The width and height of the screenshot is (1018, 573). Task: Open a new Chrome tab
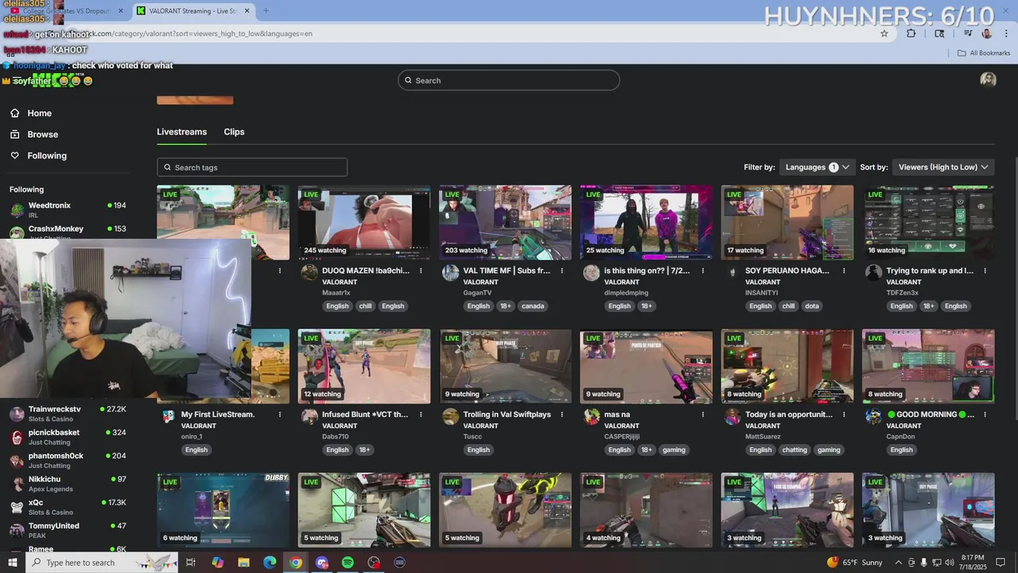click(x=266, y=11)
